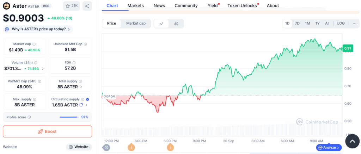Click the AI icon beside price question

(x=7, y=29)
